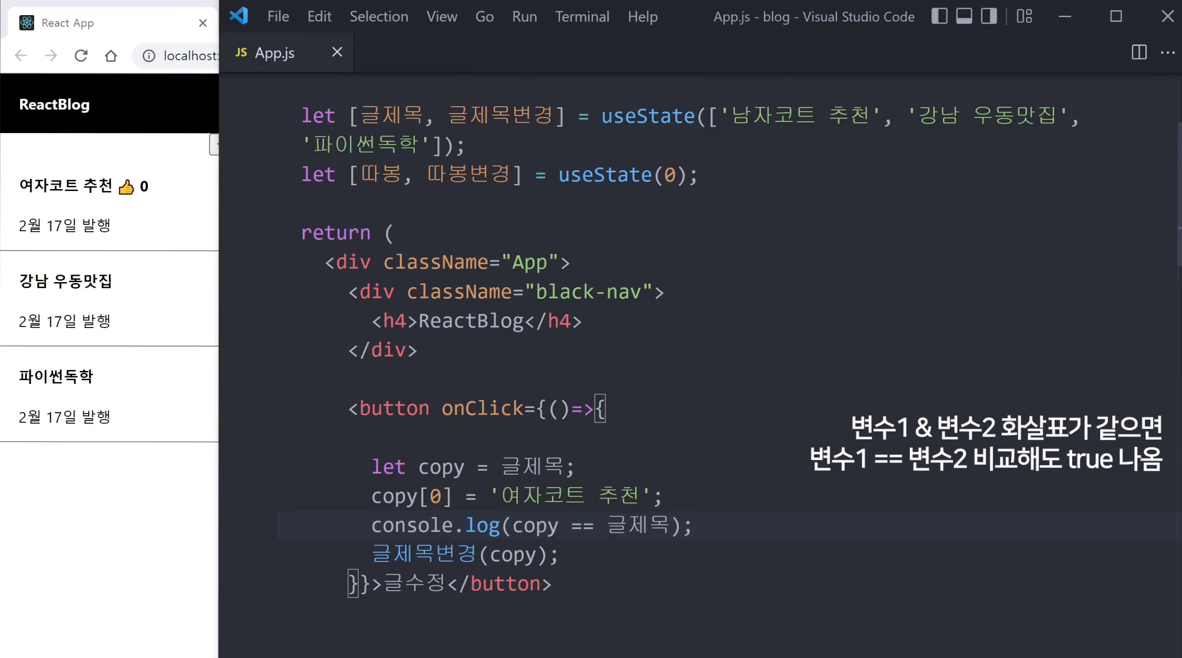Open the browser home page
This screenshot has width=1182, height=658.
coord(111,56)
